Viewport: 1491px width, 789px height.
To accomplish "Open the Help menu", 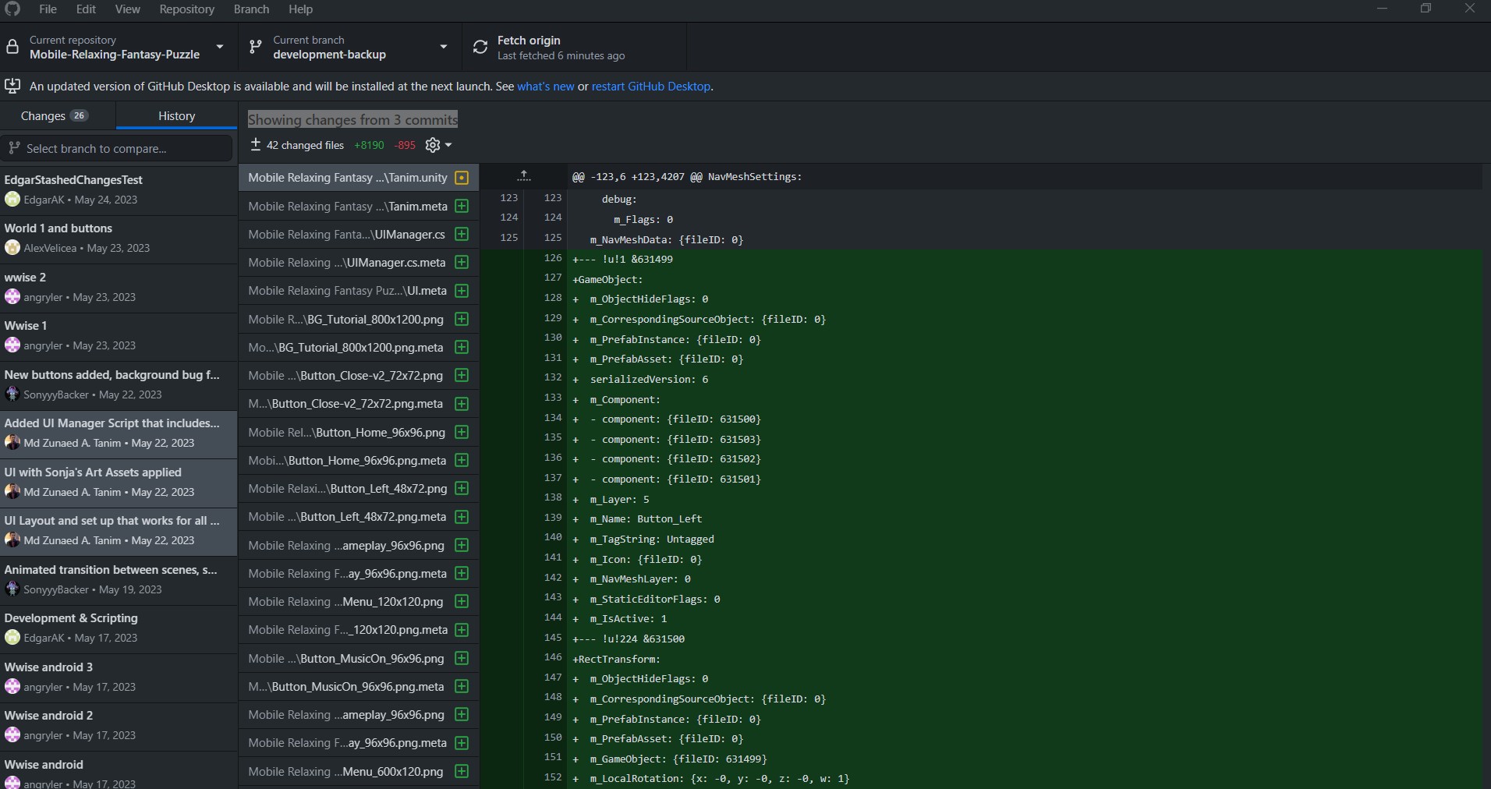I will [300, 9].
